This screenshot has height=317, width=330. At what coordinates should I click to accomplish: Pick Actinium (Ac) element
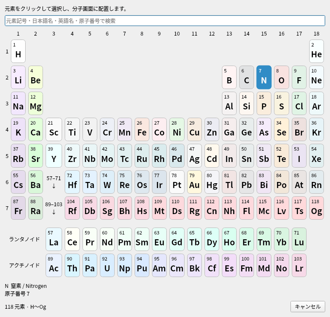[x=54, y=265]
